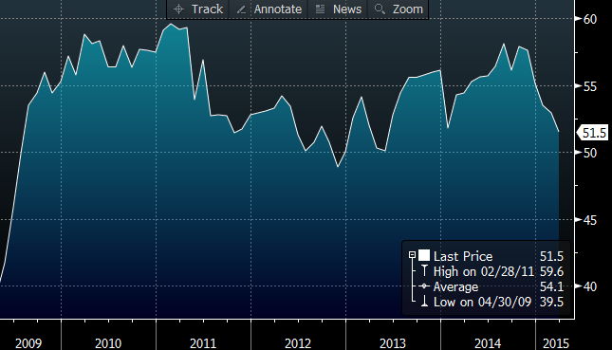Click the 55 y-axis label
The width and height of the screenshot is (612, 350).
(590, 86)
